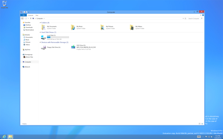The image size is (223, 139).
Task: Select the Documents library
Action: [x=28, y=37]
